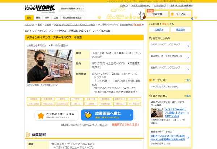
Task: Click the 応募済み button
Action: click(x=159, y=30)
